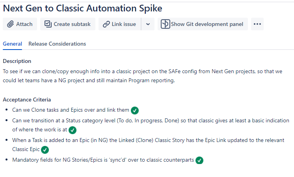The height and width of the screenshot is (177, 294).
Task: Click green check after 'Classic Epic'
Action: [x=45, y=150]
